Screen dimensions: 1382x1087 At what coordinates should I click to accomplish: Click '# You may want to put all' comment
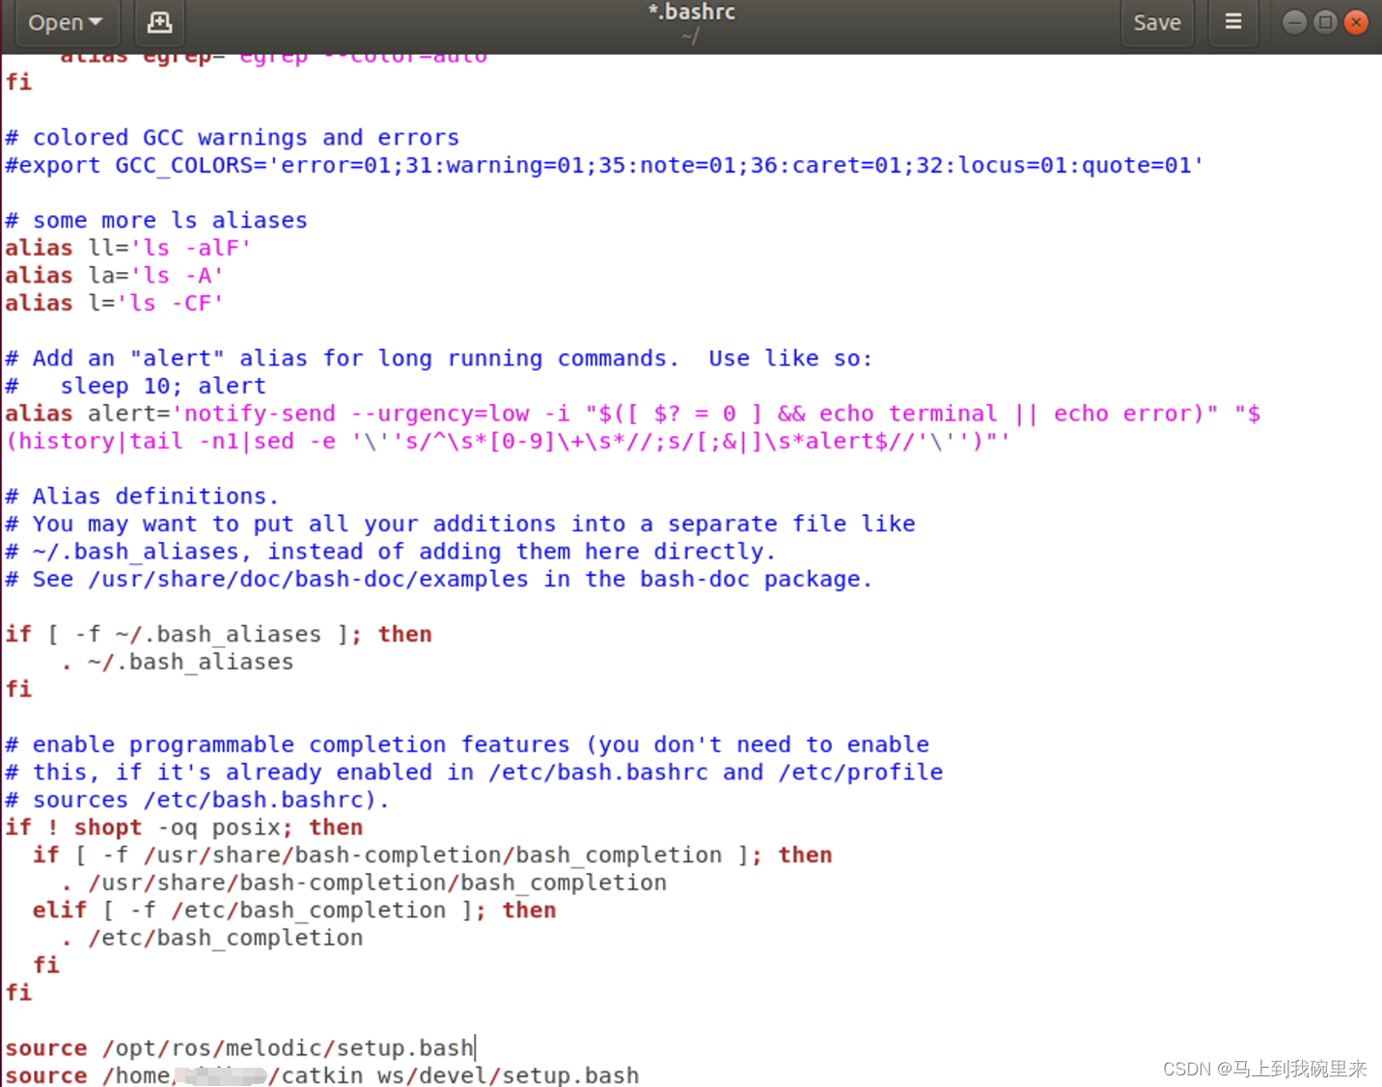point(459,524)
